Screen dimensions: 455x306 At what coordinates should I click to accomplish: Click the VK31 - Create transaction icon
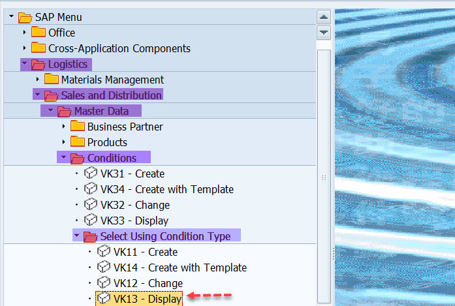[91, 174]
